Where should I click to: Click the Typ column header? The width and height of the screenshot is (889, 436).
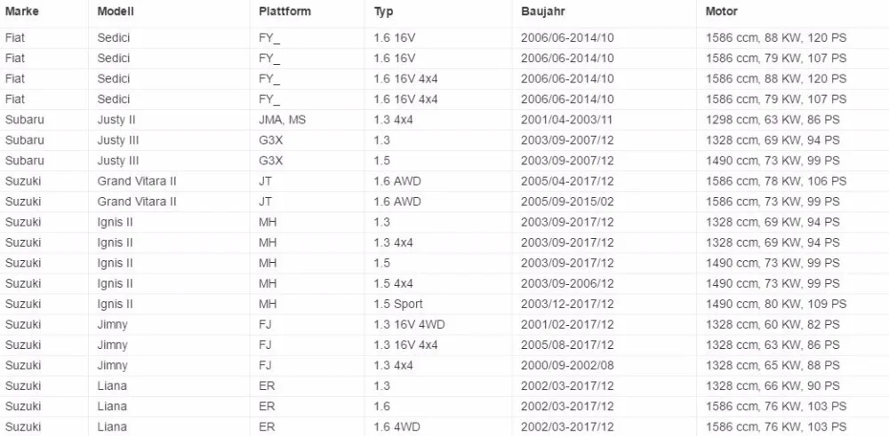pos(384,12)
